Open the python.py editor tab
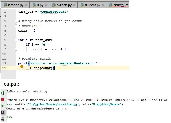The height and width of the screenshot is (123, 171). 64,5
